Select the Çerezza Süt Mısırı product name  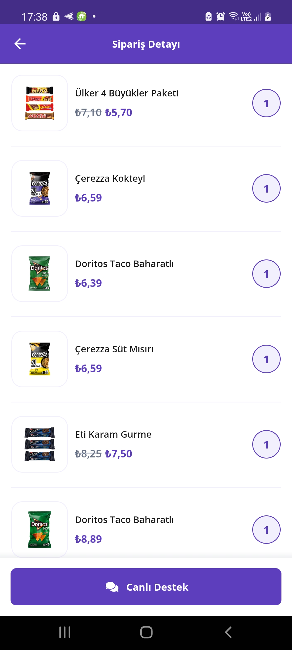[x=114, y=349]
